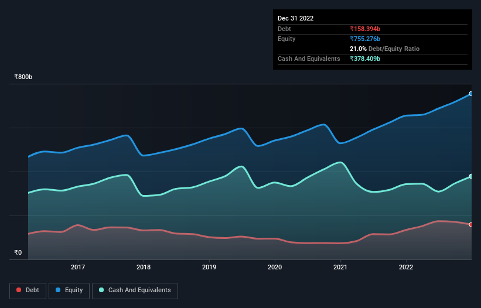
Task: Click the ₹0 y-axis label
Action: point(18,252)
